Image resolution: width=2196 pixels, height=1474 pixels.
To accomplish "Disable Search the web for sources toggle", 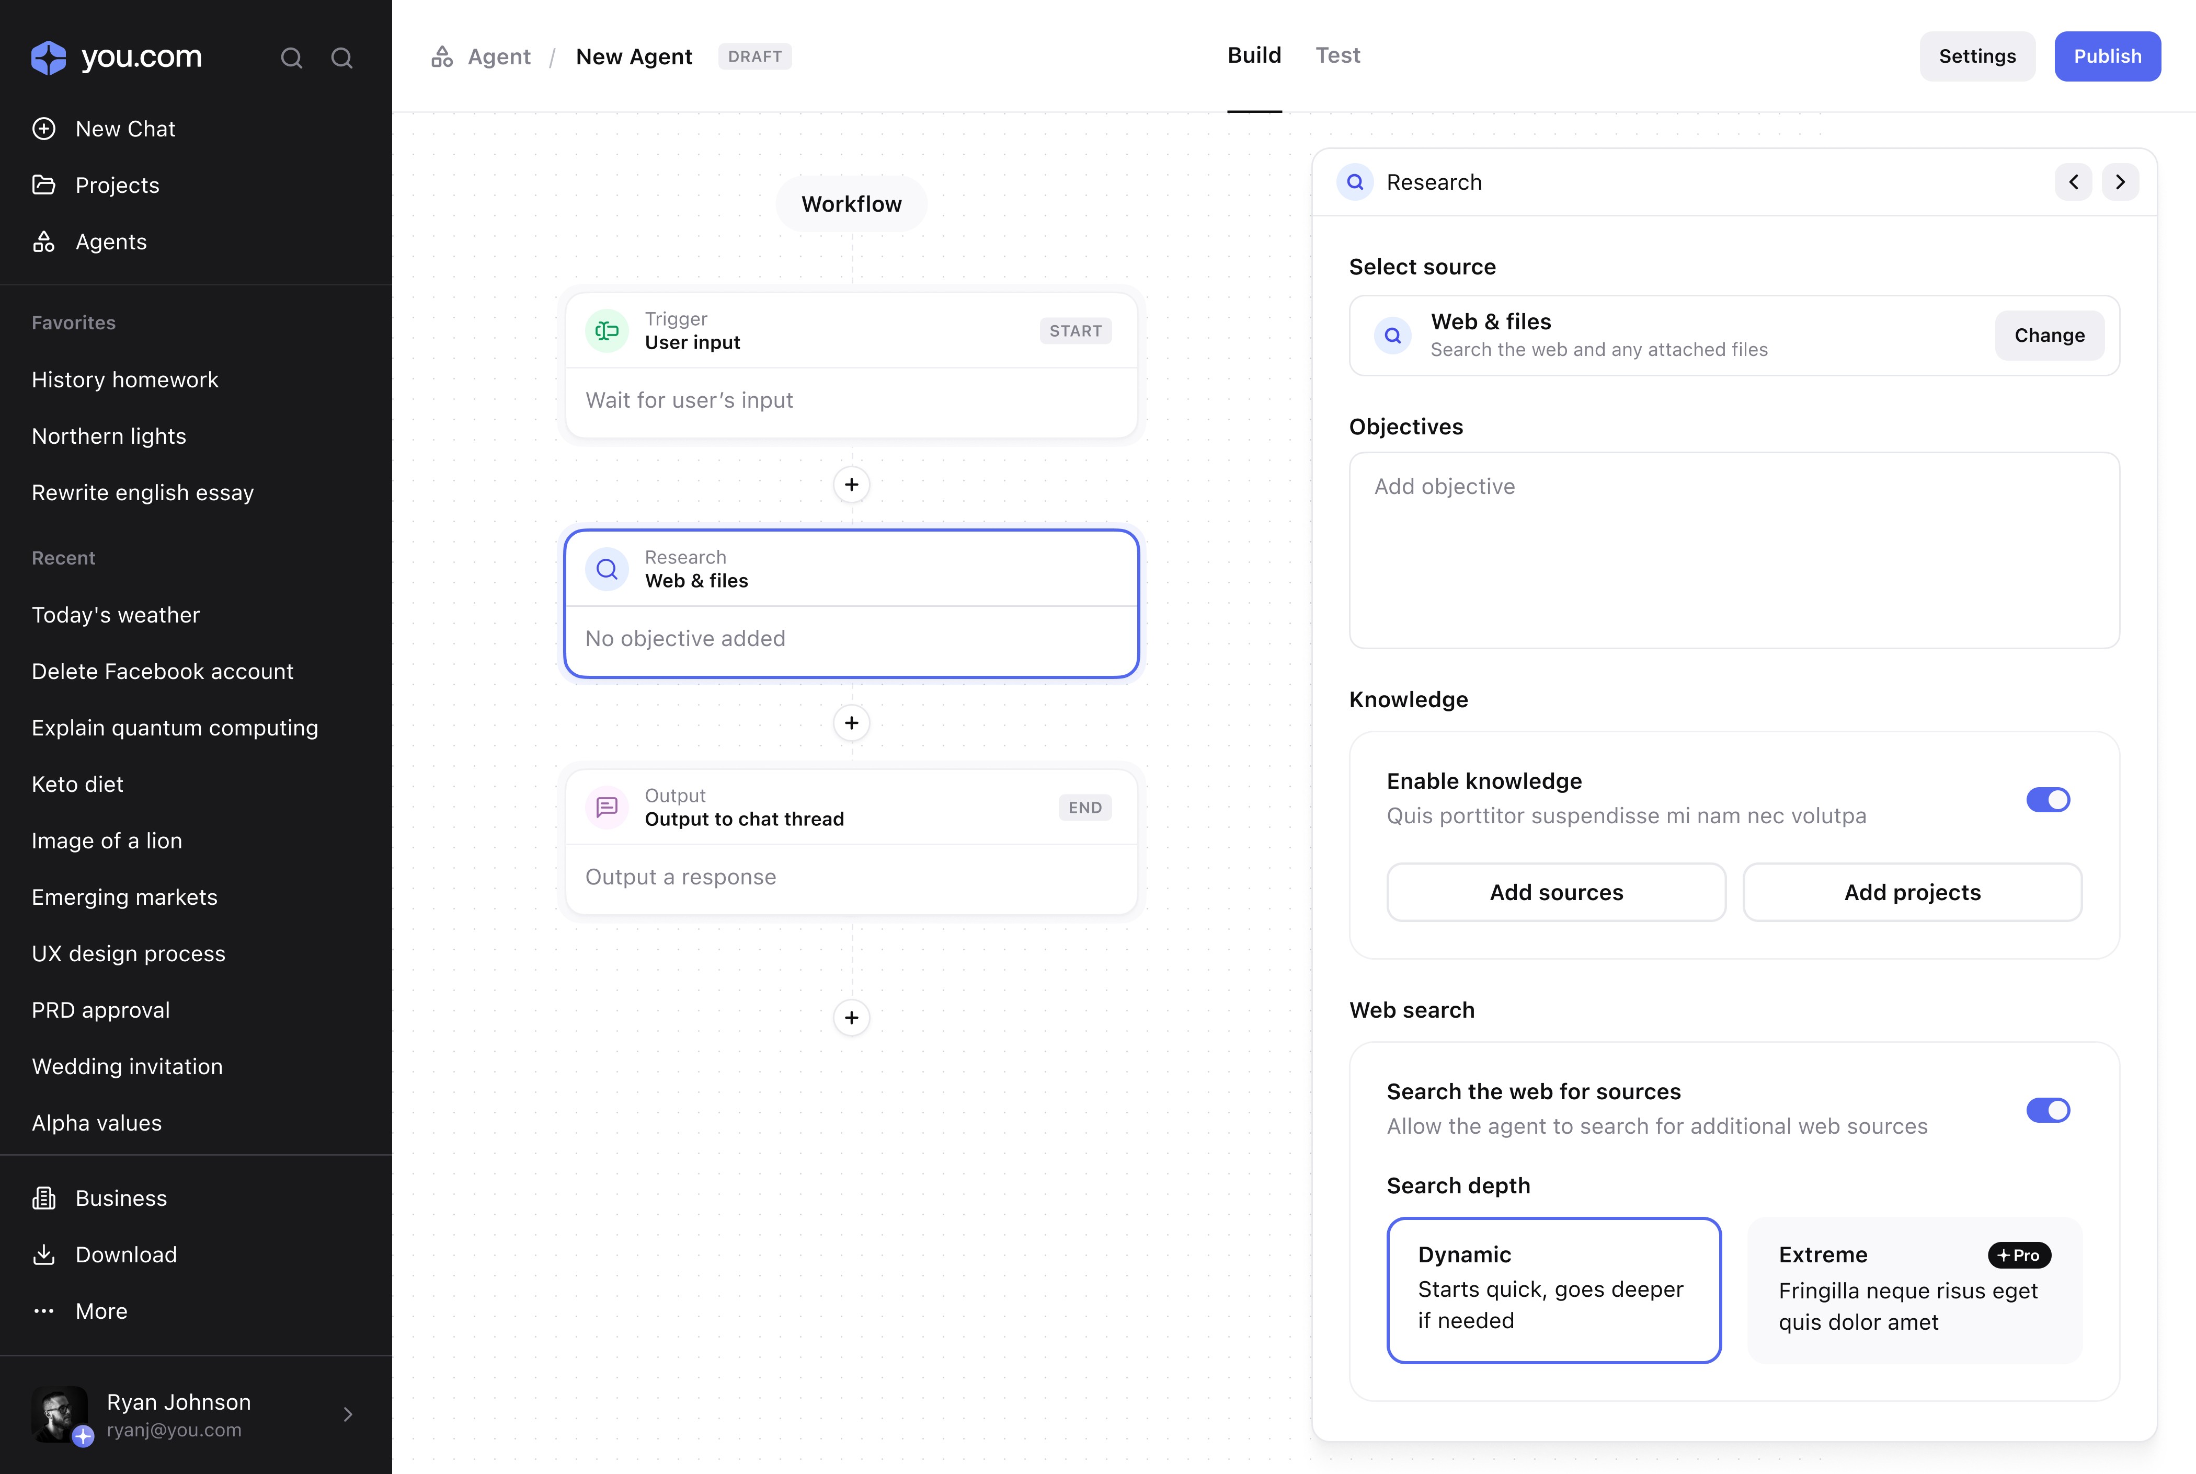I will pos(2048,1110).
